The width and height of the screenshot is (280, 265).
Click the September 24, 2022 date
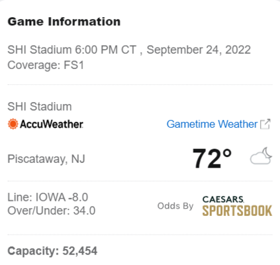point(199,50)
